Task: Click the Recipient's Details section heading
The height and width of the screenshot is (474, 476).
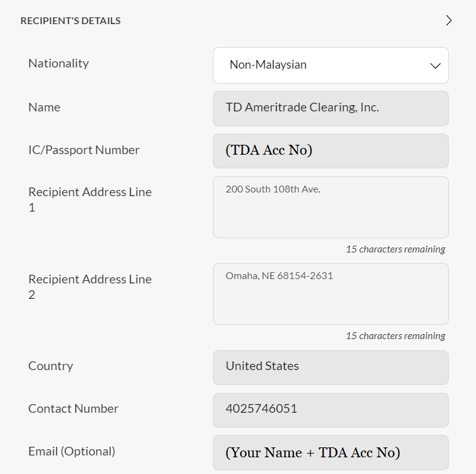Action: [x=71, y=21]
